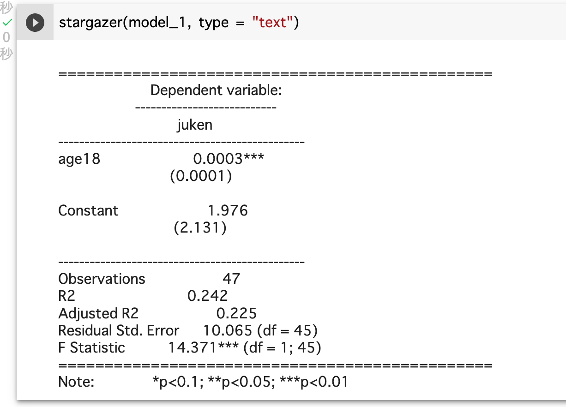
Task: Run the stargazer code cell
Action: click(x=35, y=23)
